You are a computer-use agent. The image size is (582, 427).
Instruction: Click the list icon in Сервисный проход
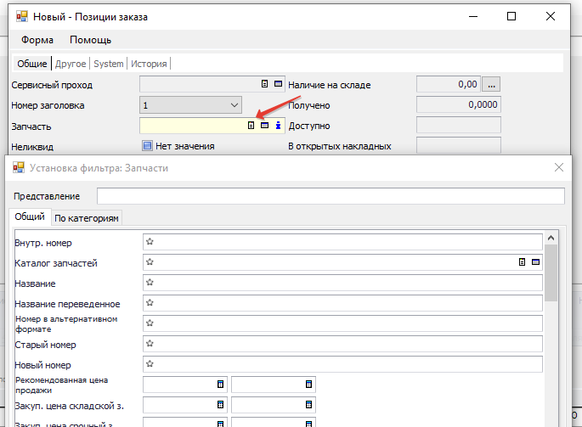coord(264,84)
